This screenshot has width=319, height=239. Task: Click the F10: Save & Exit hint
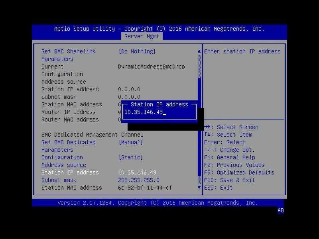(x=229, y=180)
